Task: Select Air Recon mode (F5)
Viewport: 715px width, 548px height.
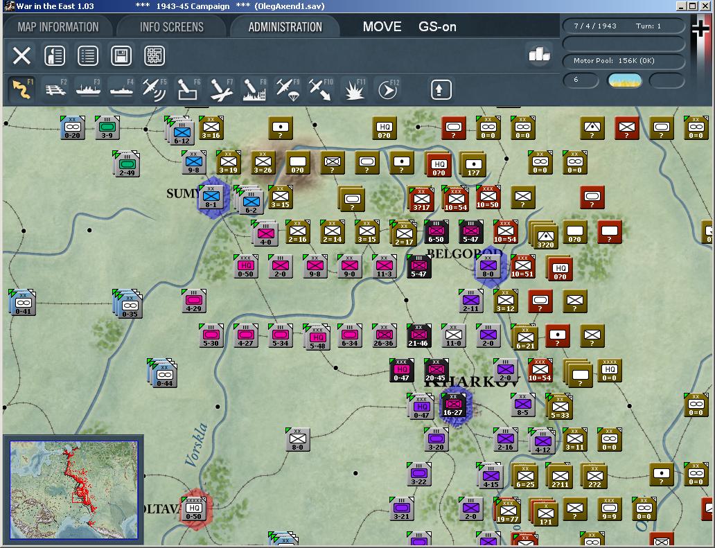Action: click(x=155, y=89)
